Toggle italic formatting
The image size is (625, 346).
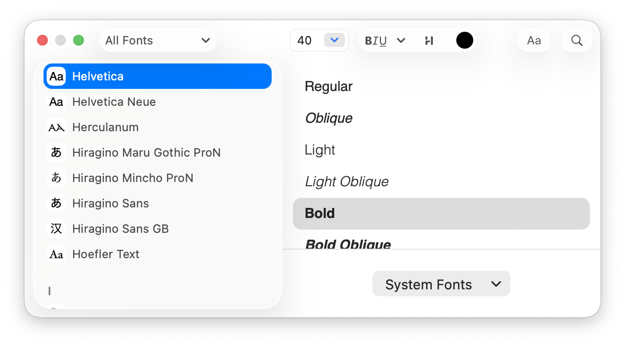pos(377,40)
